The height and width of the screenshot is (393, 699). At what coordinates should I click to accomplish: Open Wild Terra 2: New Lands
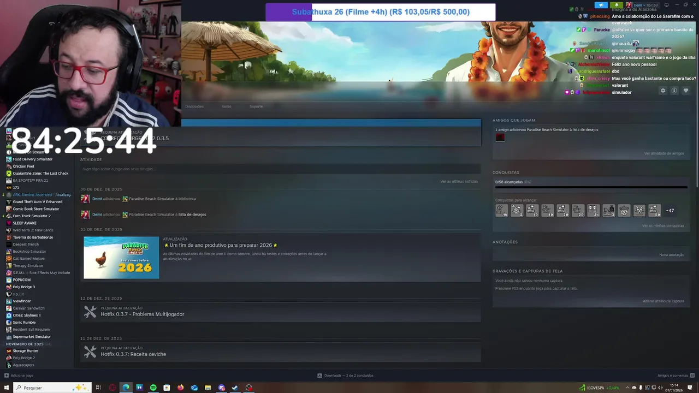(33, 230)
